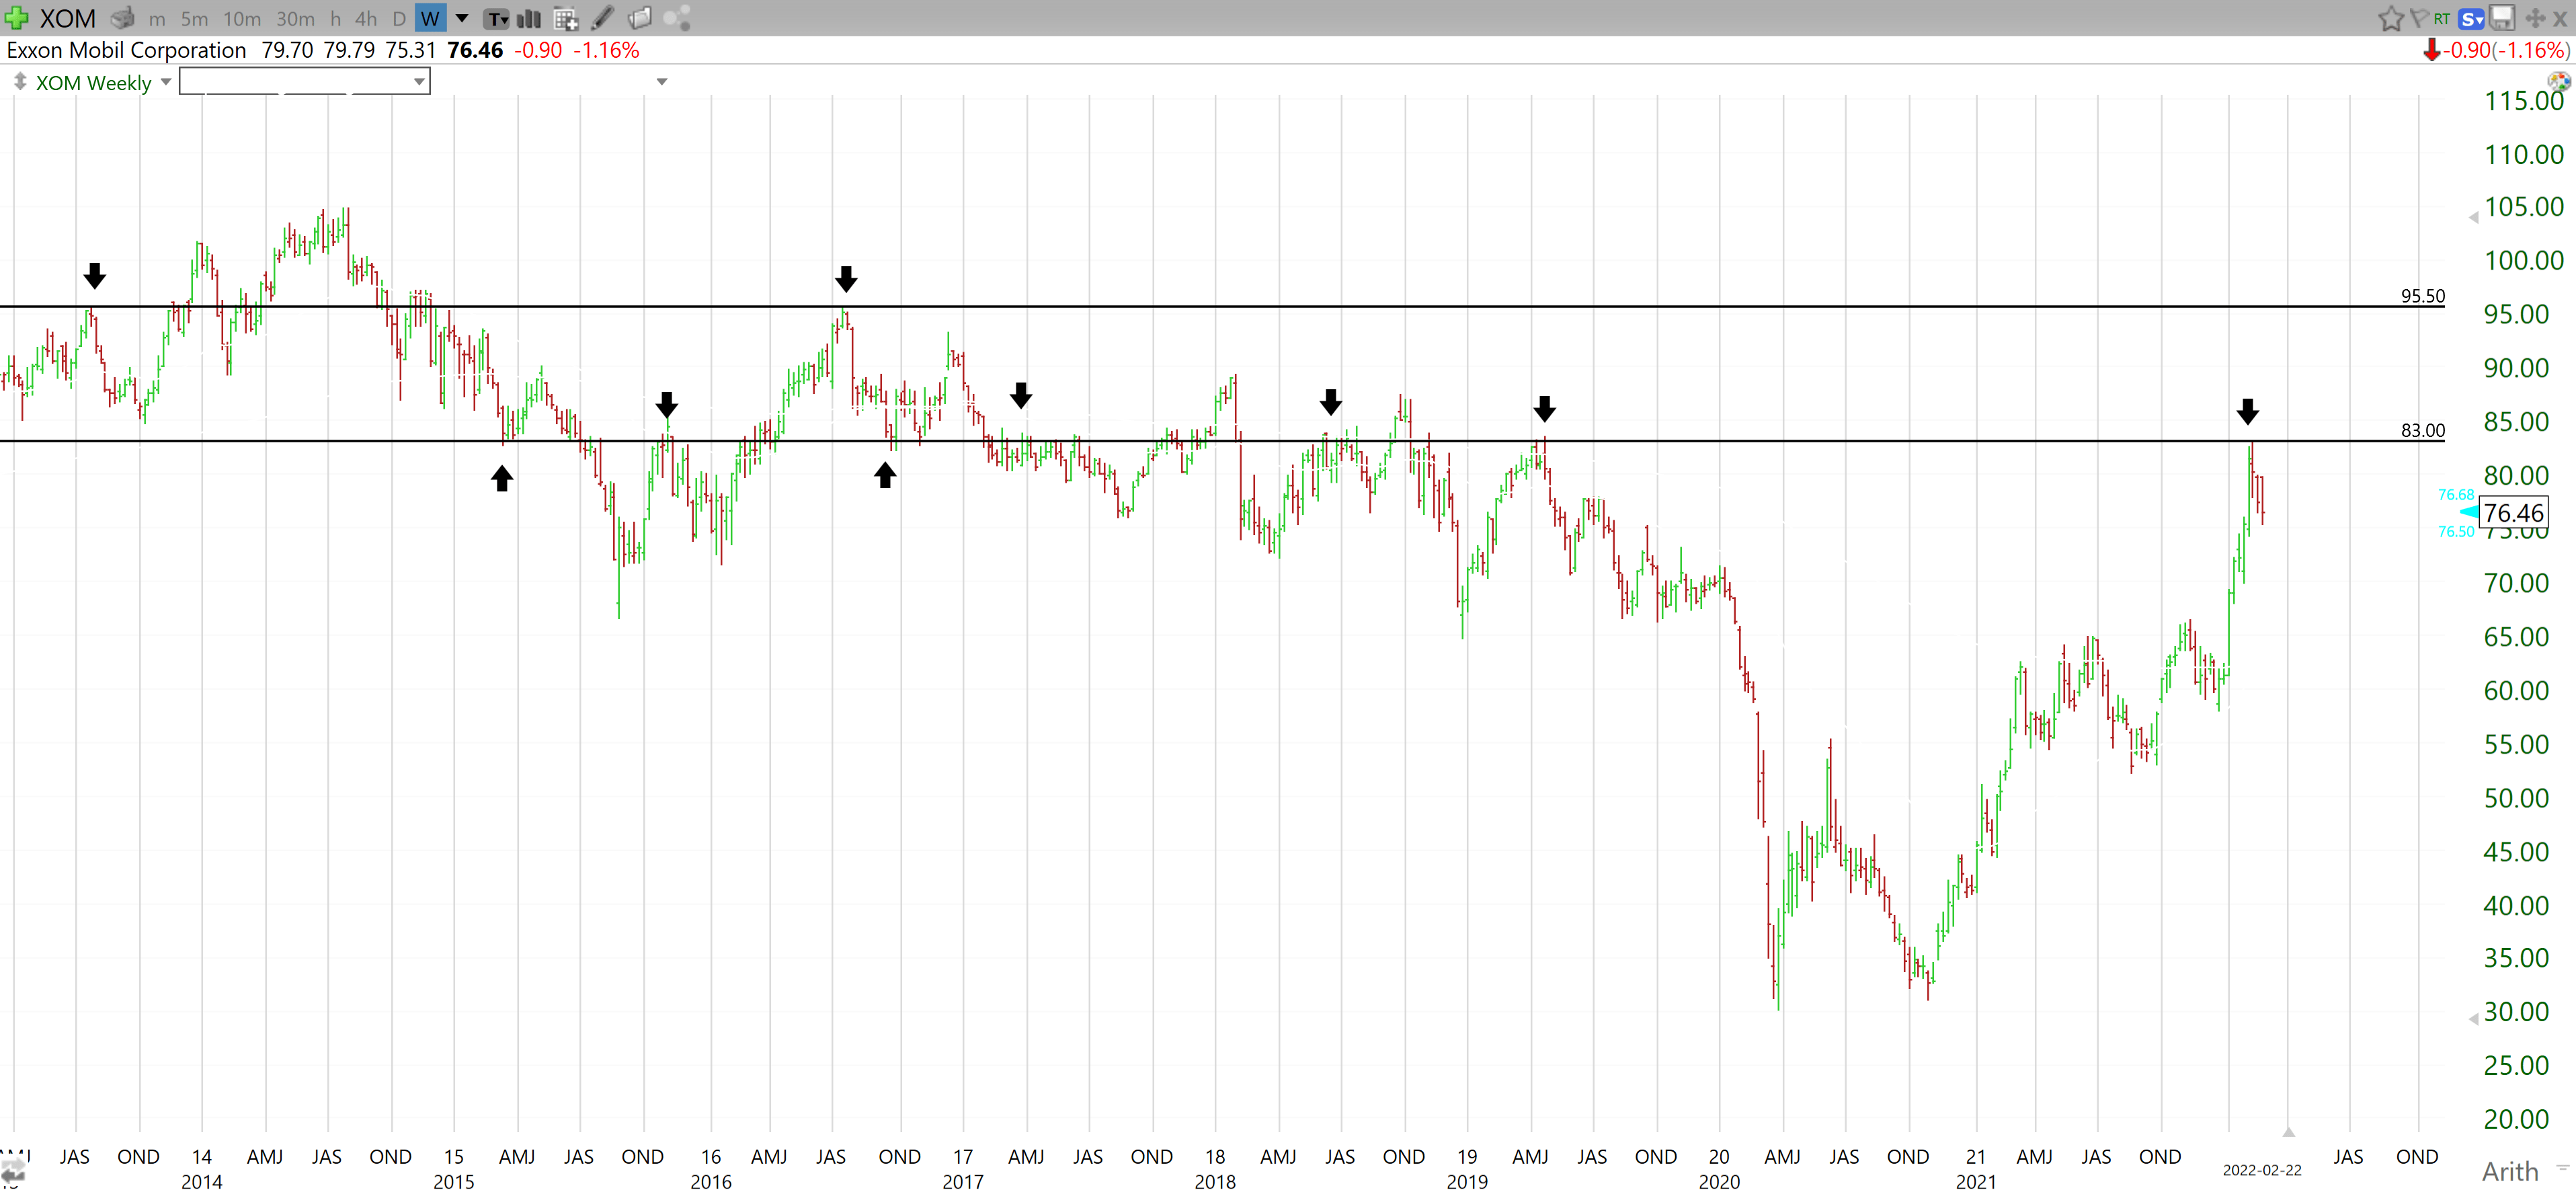Toggle the favorite star for this chart
Viewport: 2576px width, 1198px height.
[x=2392, y=18]
